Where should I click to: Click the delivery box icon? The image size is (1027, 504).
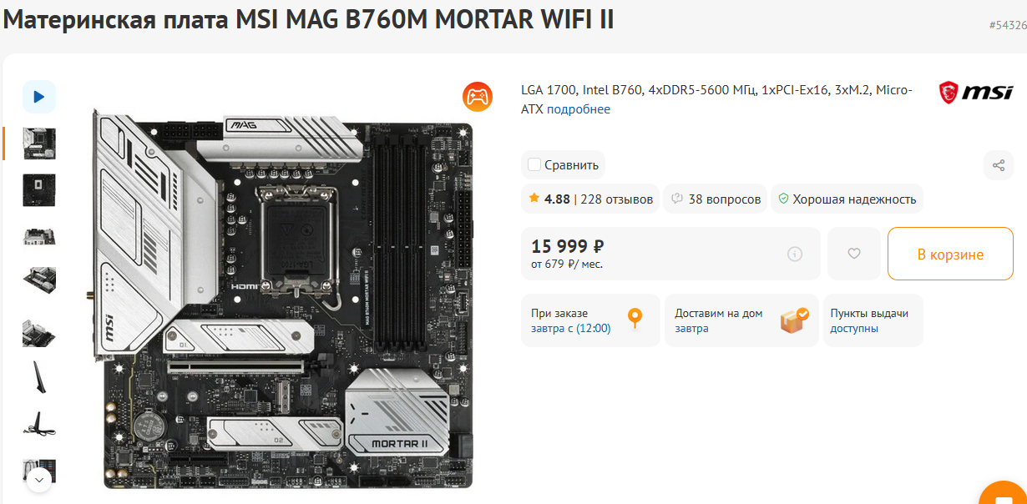794,320
